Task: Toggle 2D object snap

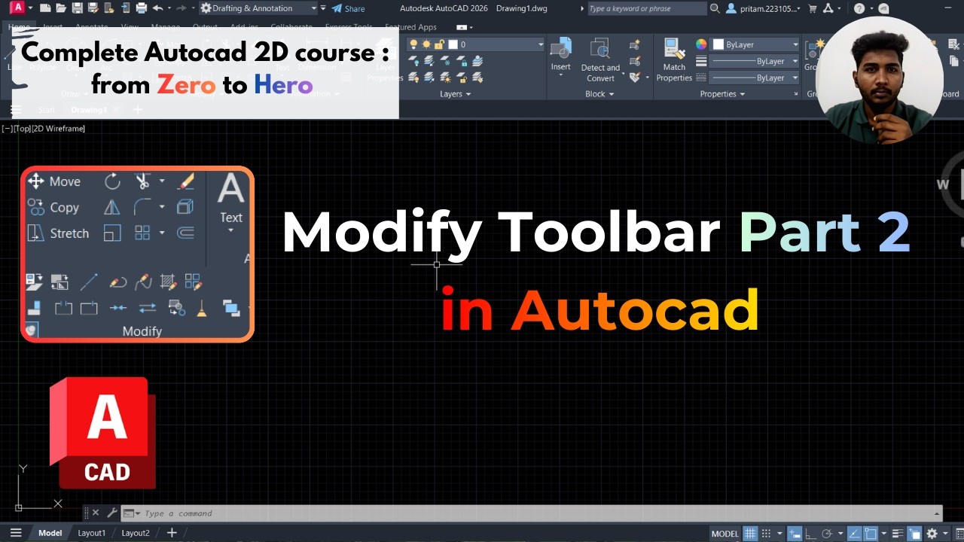Action: coord(871,533)
